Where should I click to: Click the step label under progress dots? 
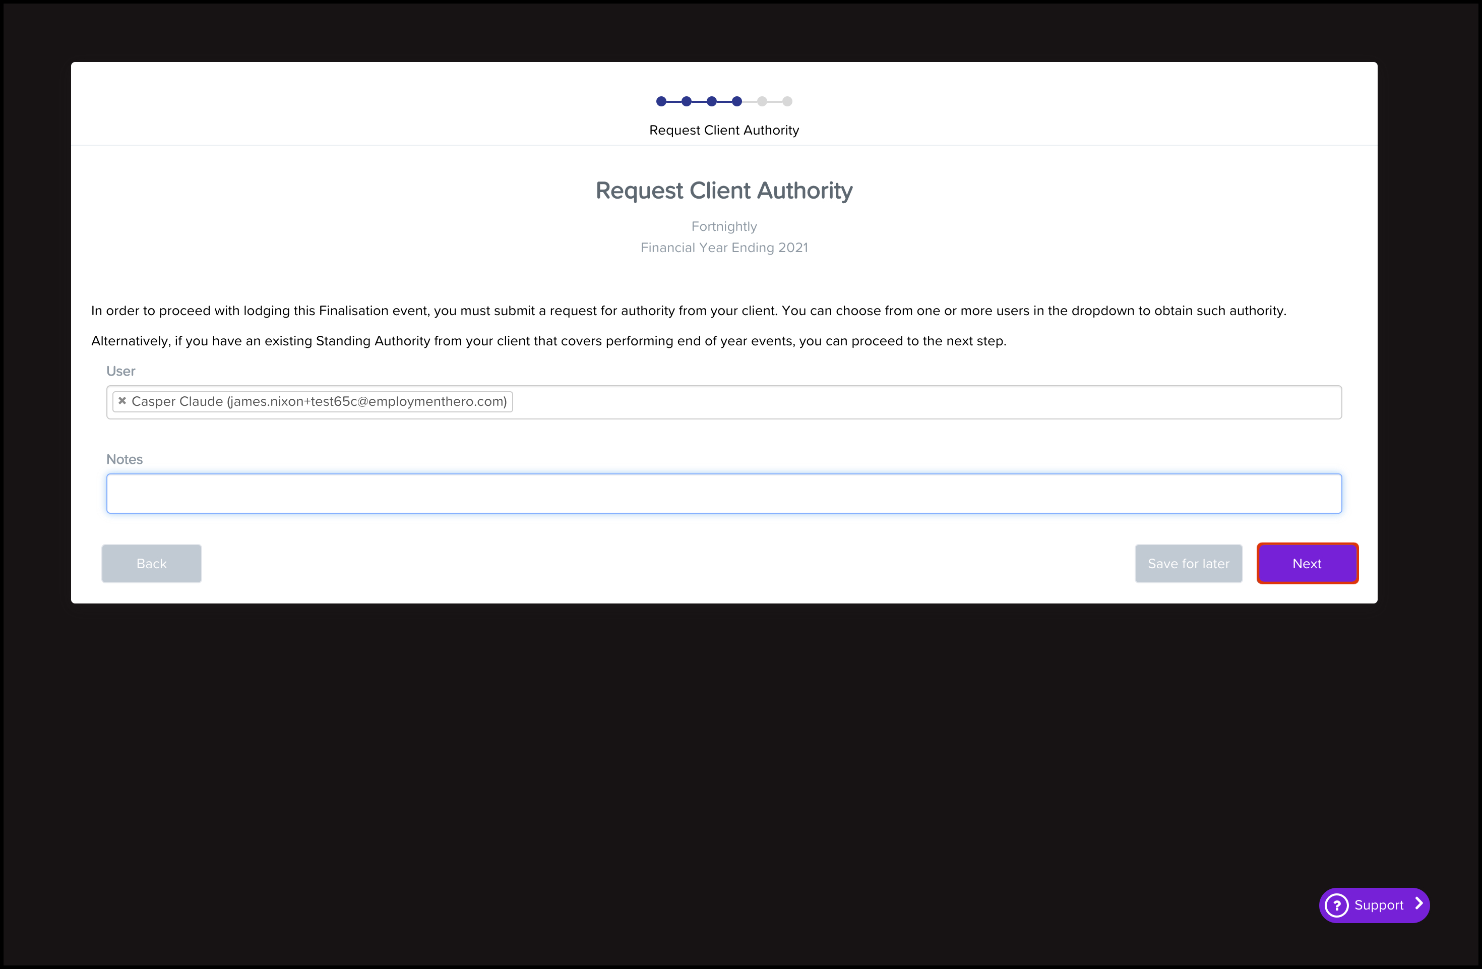coord(723,130)
